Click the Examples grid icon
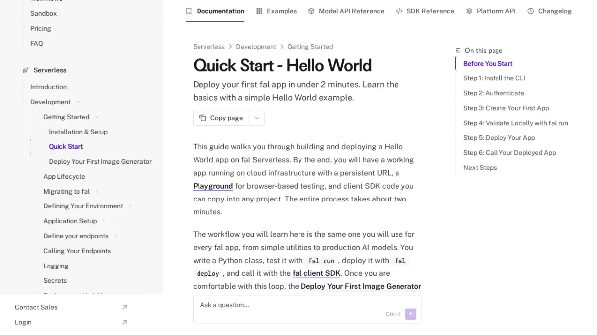The width and height of the screenshot is (597, 335). [259, 11]
